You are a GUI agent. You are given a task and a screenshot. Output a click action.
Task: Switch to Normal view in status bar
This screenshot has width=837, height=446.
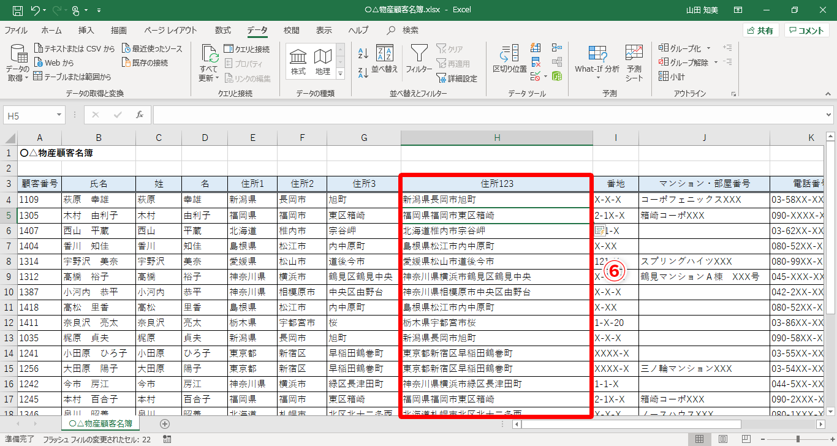point(699,439)
